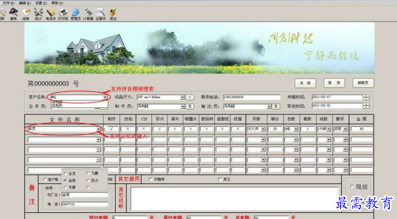Click the 关闭 button
This screenshot has width=397, height=219.
tap(305, 83)
